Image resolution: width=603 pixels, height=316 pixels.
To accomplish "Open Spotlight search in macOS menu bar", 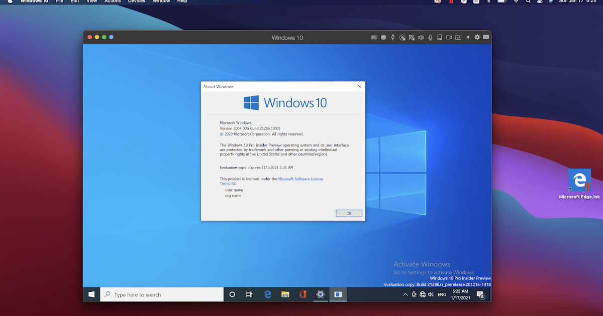I will (x=528, y=2).
